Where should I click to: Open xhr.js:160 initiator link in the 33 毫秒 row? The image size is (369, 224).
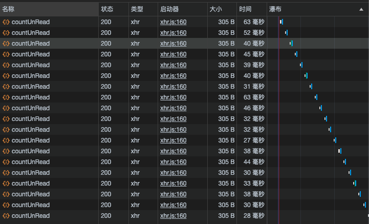pos(173,184)
